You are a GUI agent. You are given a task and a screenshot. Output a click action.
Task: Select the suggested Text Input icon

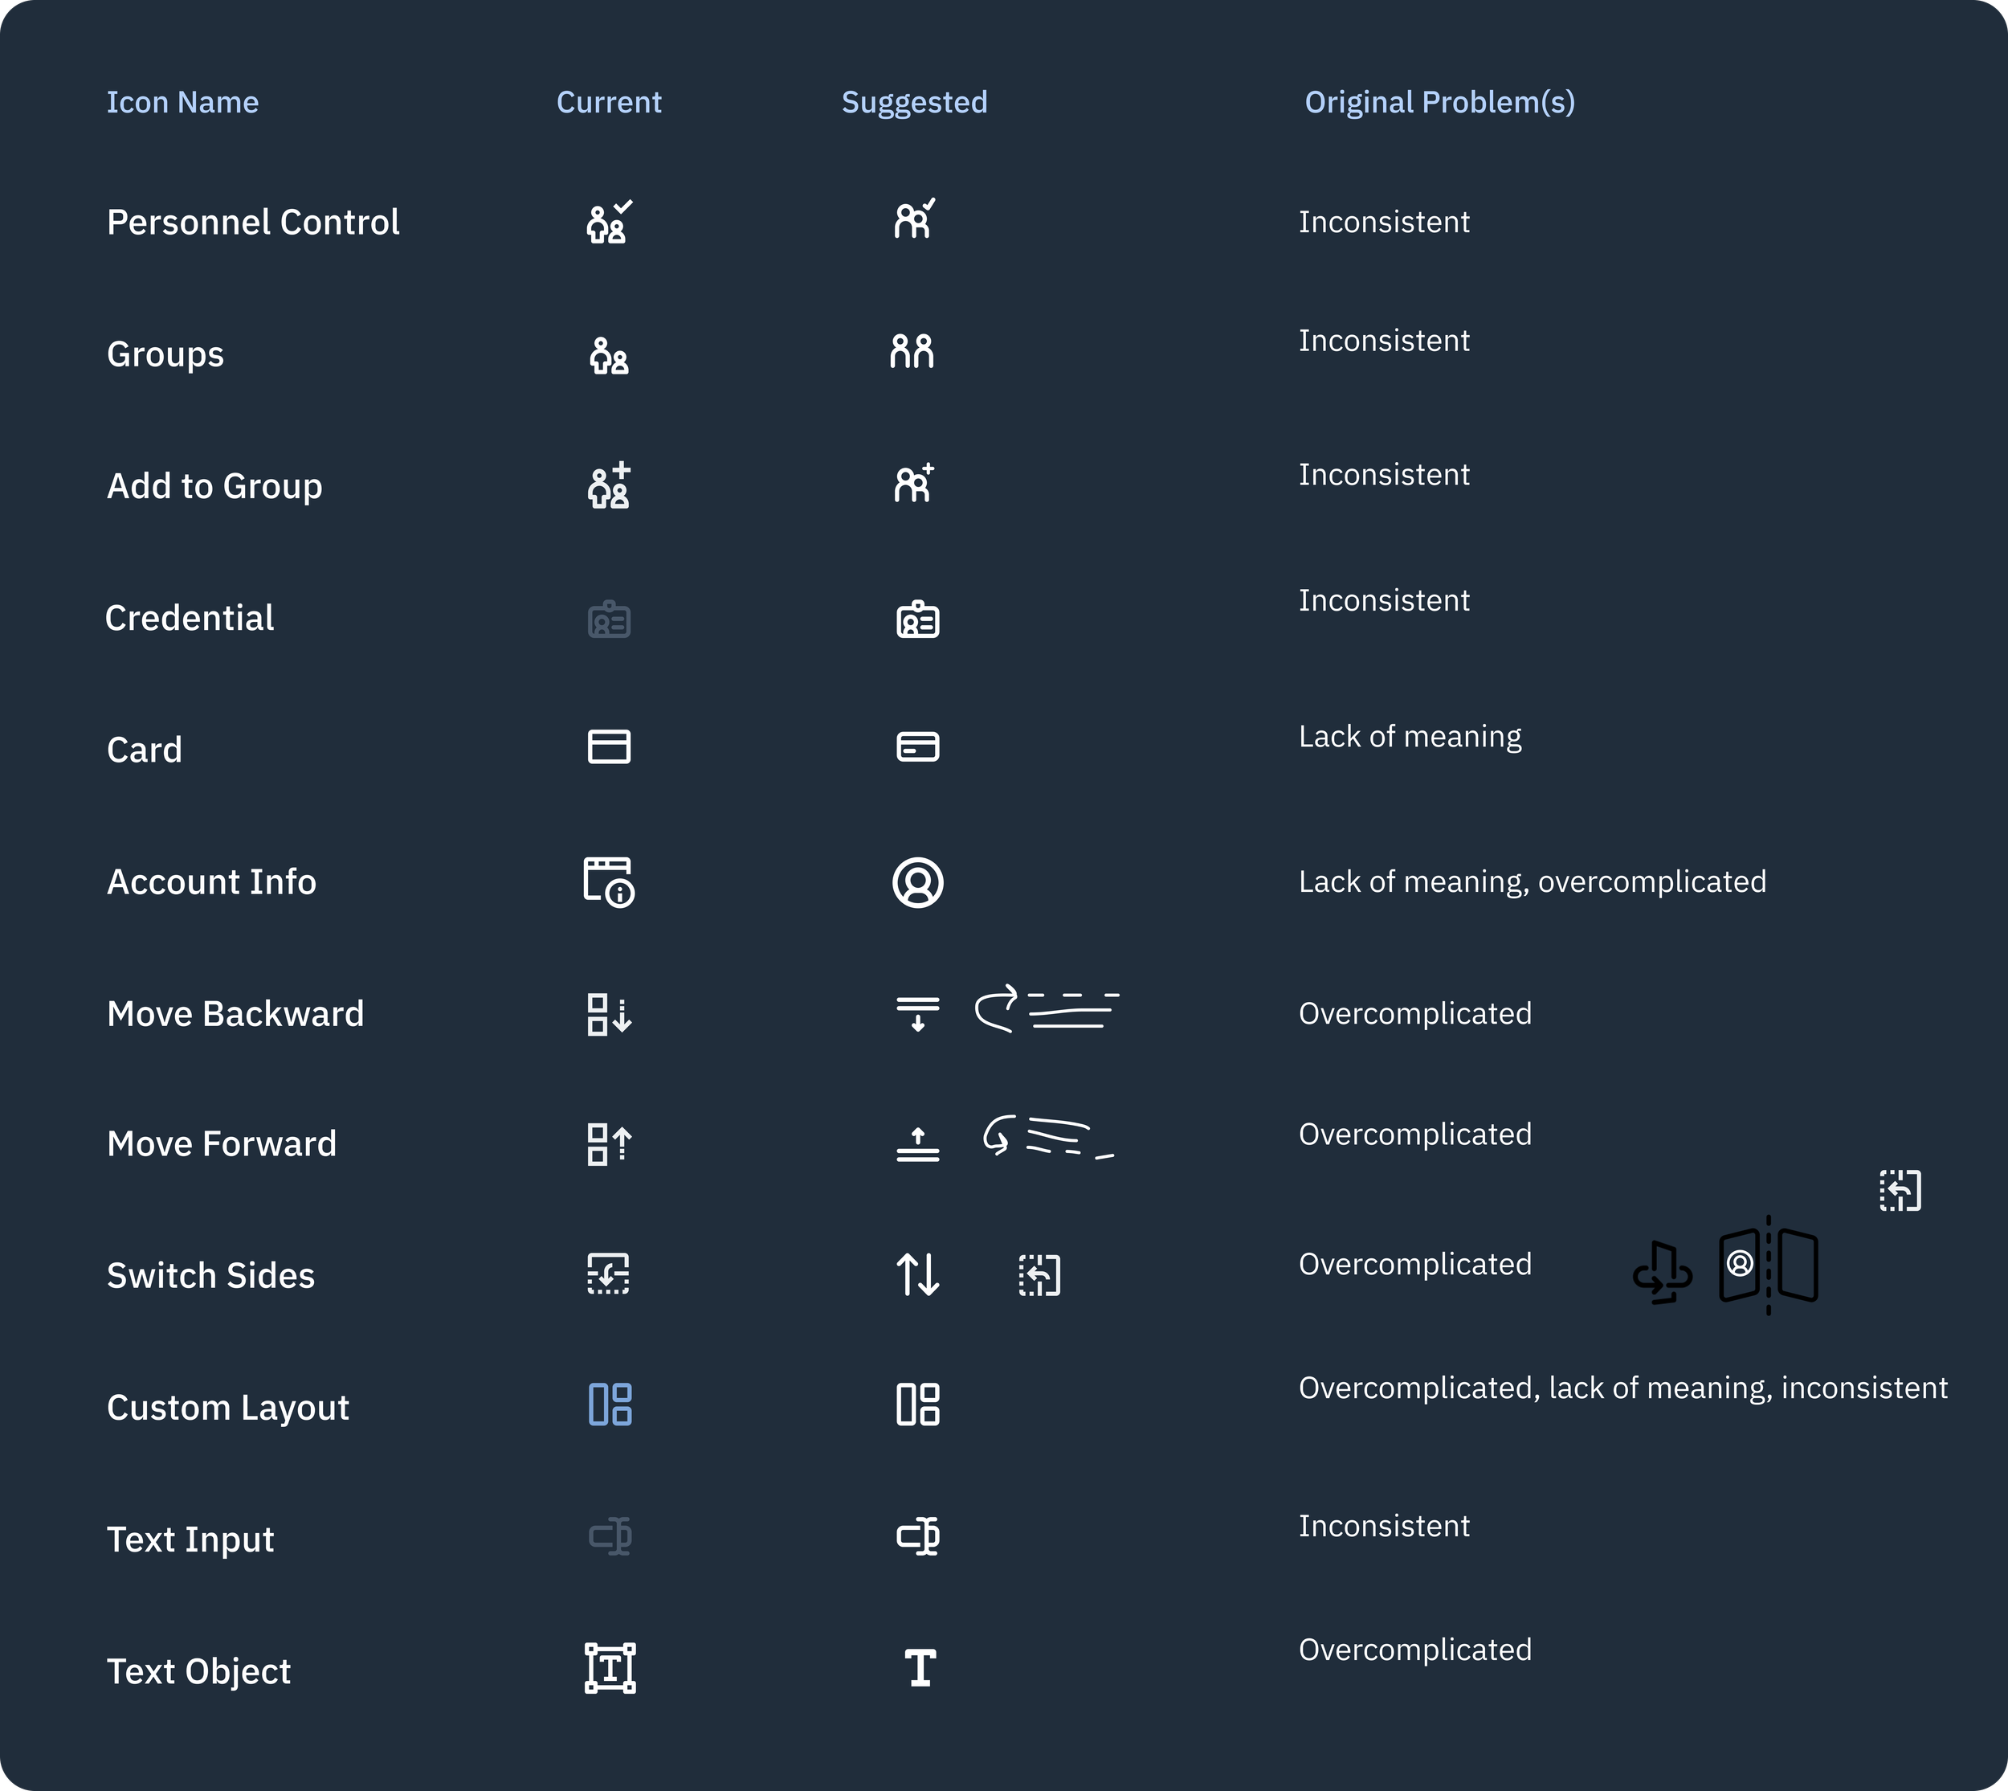point(918,1536)
